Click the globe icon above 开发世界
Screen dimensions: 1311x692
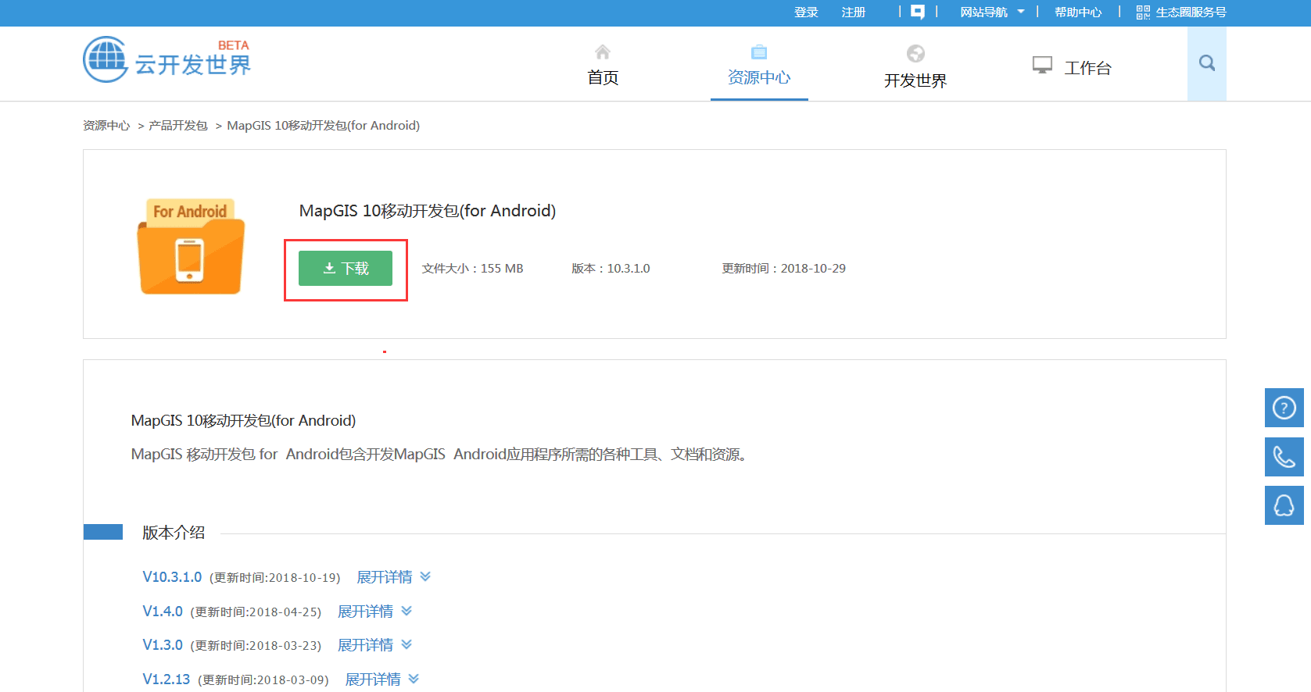915,53
